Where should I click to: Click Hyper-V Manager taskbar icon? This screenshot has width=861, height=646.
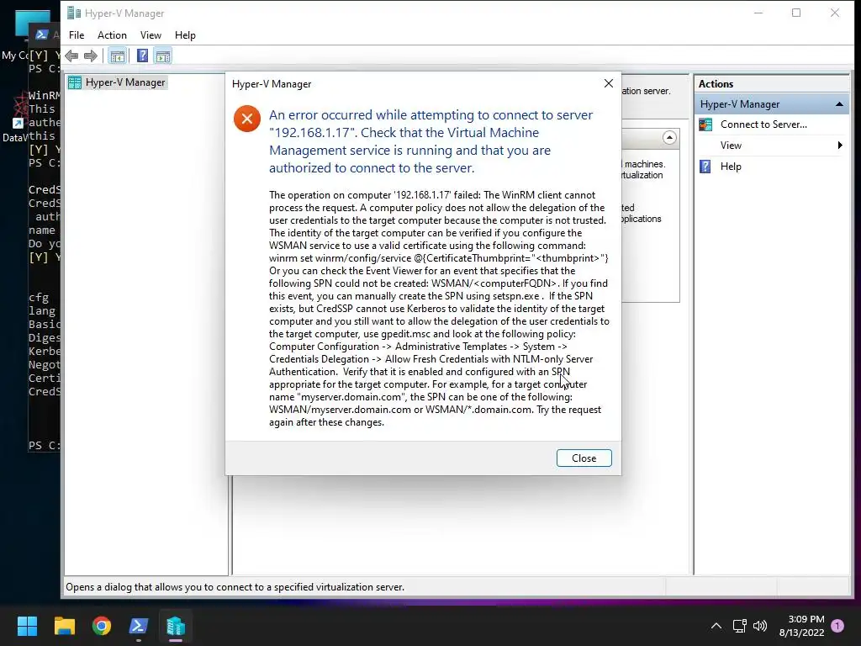(x=176, y=626)
